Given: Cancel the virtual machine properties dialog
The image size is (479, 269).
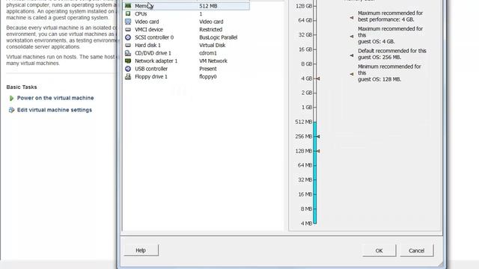Looking at the screenshot, I should pyautogui.click(x=416, y=250).
